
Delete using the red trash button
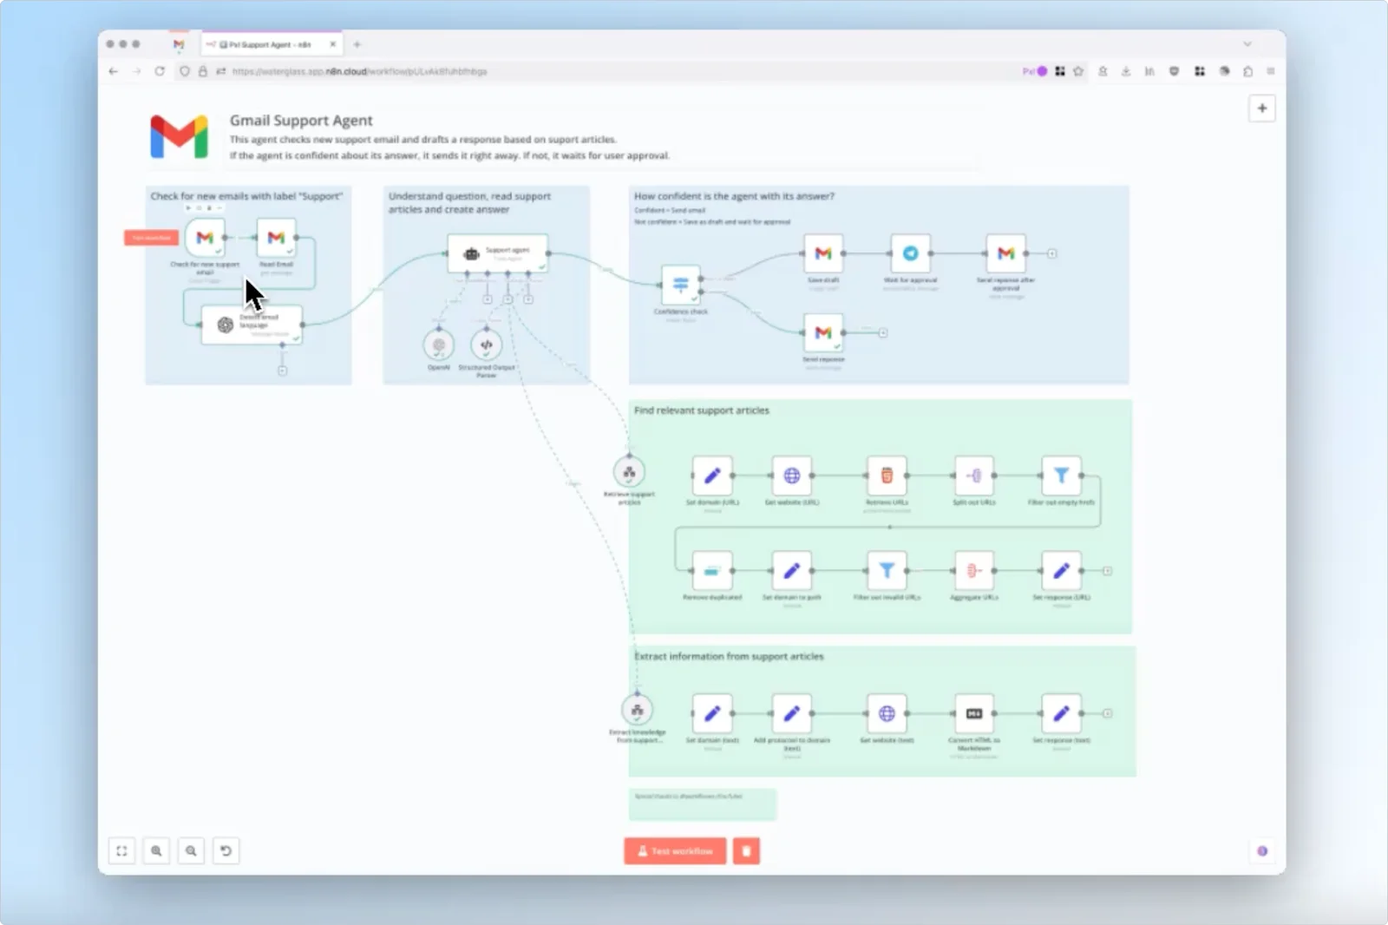pos(746,850)
